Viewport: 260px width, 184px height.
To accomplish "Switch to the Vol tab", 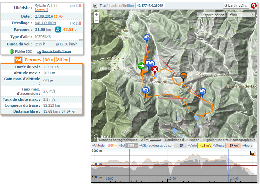I will tap(18, 60).
